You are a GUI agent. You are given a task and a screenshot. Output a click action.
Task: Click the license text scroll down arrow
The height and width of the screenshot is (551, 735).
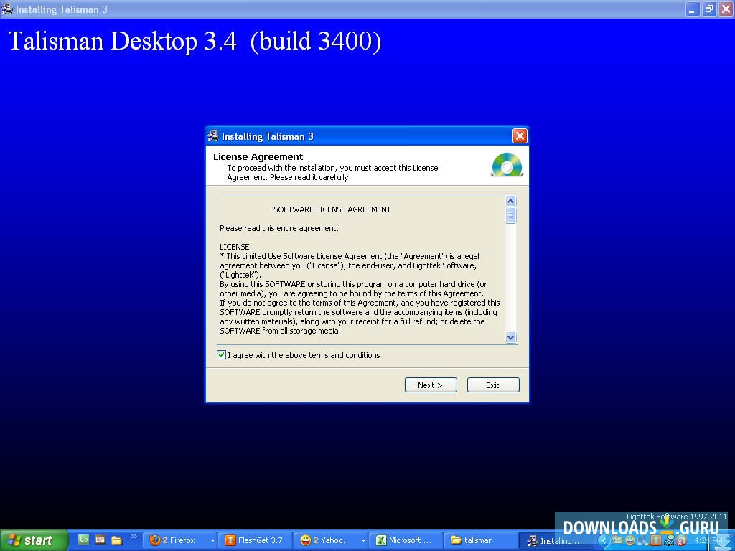(x=510, y=337)
